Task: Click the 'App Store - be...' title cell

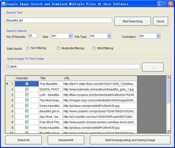Action: pyautogui.click(x=51, y=117)
